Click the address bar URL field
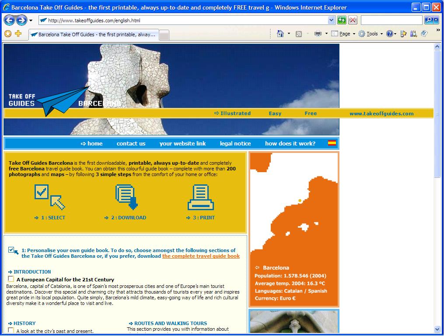Viewport: 444px width, 336px height. click(187, 21)
